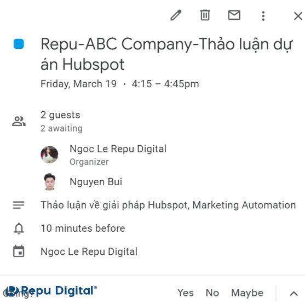This screenshot has width=305, height=303.
Task: Click the calendar icon beside Ngoc Le Repu Digital
Action: pos(19,251)
